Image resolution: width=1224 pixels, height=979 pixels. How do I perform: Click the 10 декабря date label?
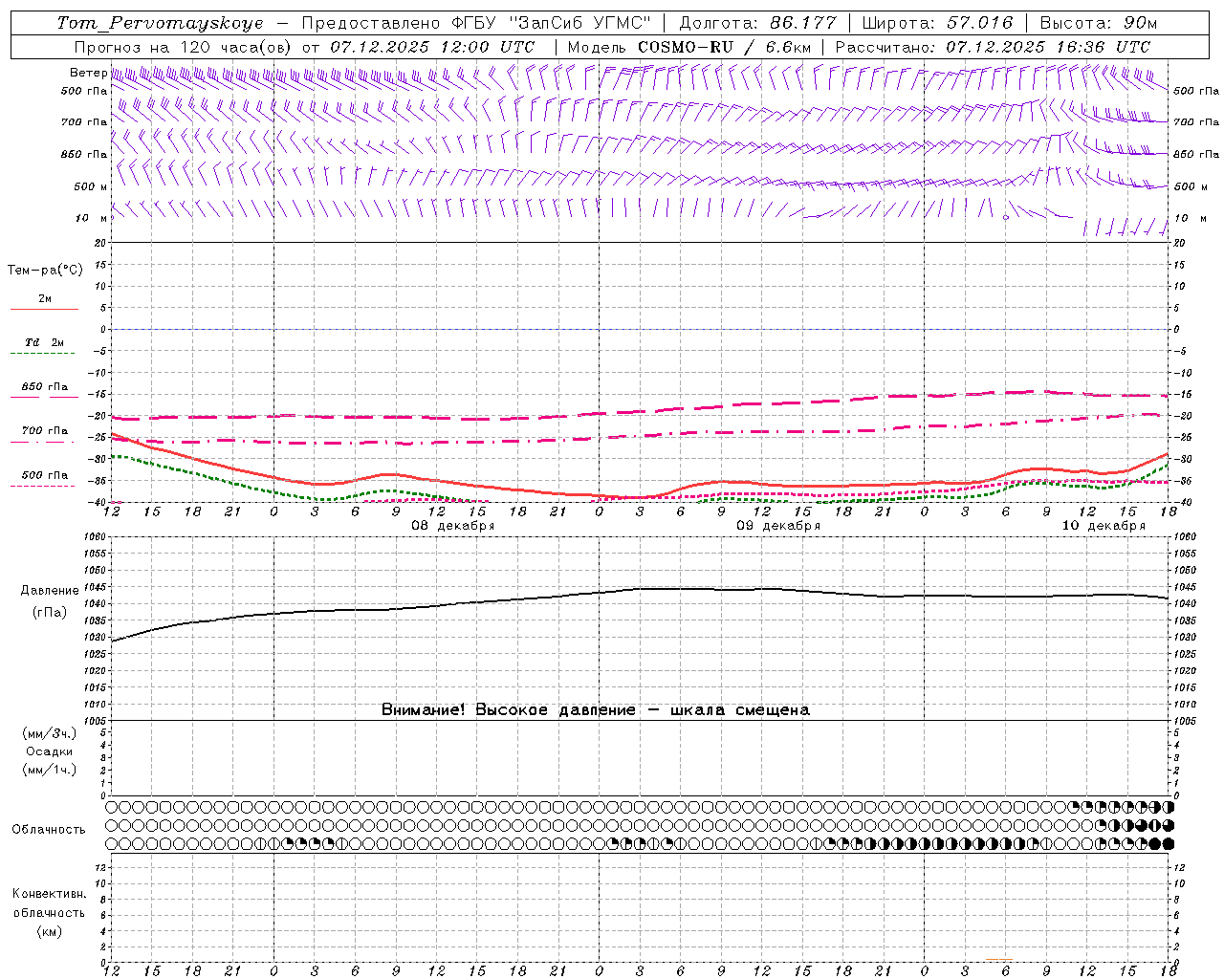(x=1104, y=526)
